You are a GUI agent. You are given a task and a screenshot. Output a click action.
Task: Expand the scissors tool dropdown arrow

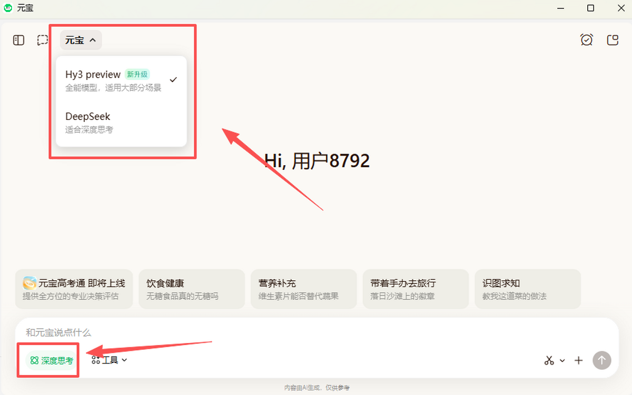point(562,360)
